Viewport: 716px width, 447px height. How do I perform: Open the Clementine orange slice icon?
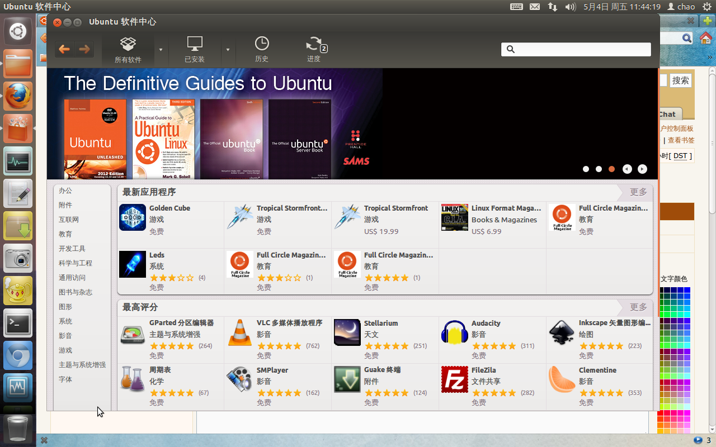click(x=562, y=379)
